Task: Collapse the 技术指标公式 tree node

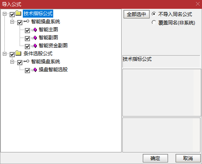Action: [5, 14]
